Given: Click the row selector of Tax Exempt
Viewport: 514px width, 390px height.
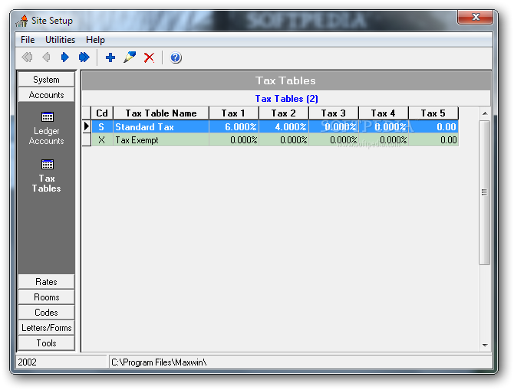Looking at the screenshot, I should pos(87,139).
